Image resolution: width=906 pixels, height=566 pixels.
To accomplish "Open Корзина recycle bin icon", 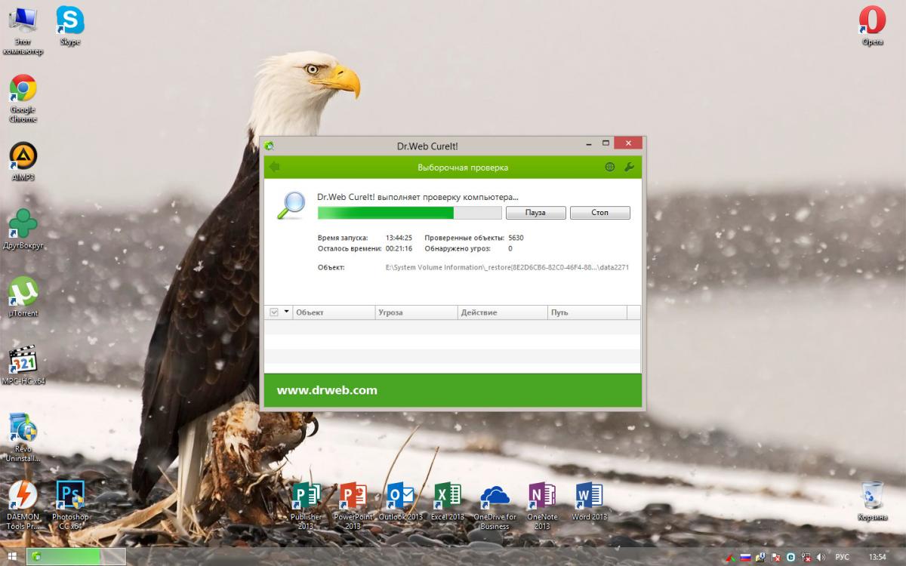I will (x=872, y=501).
